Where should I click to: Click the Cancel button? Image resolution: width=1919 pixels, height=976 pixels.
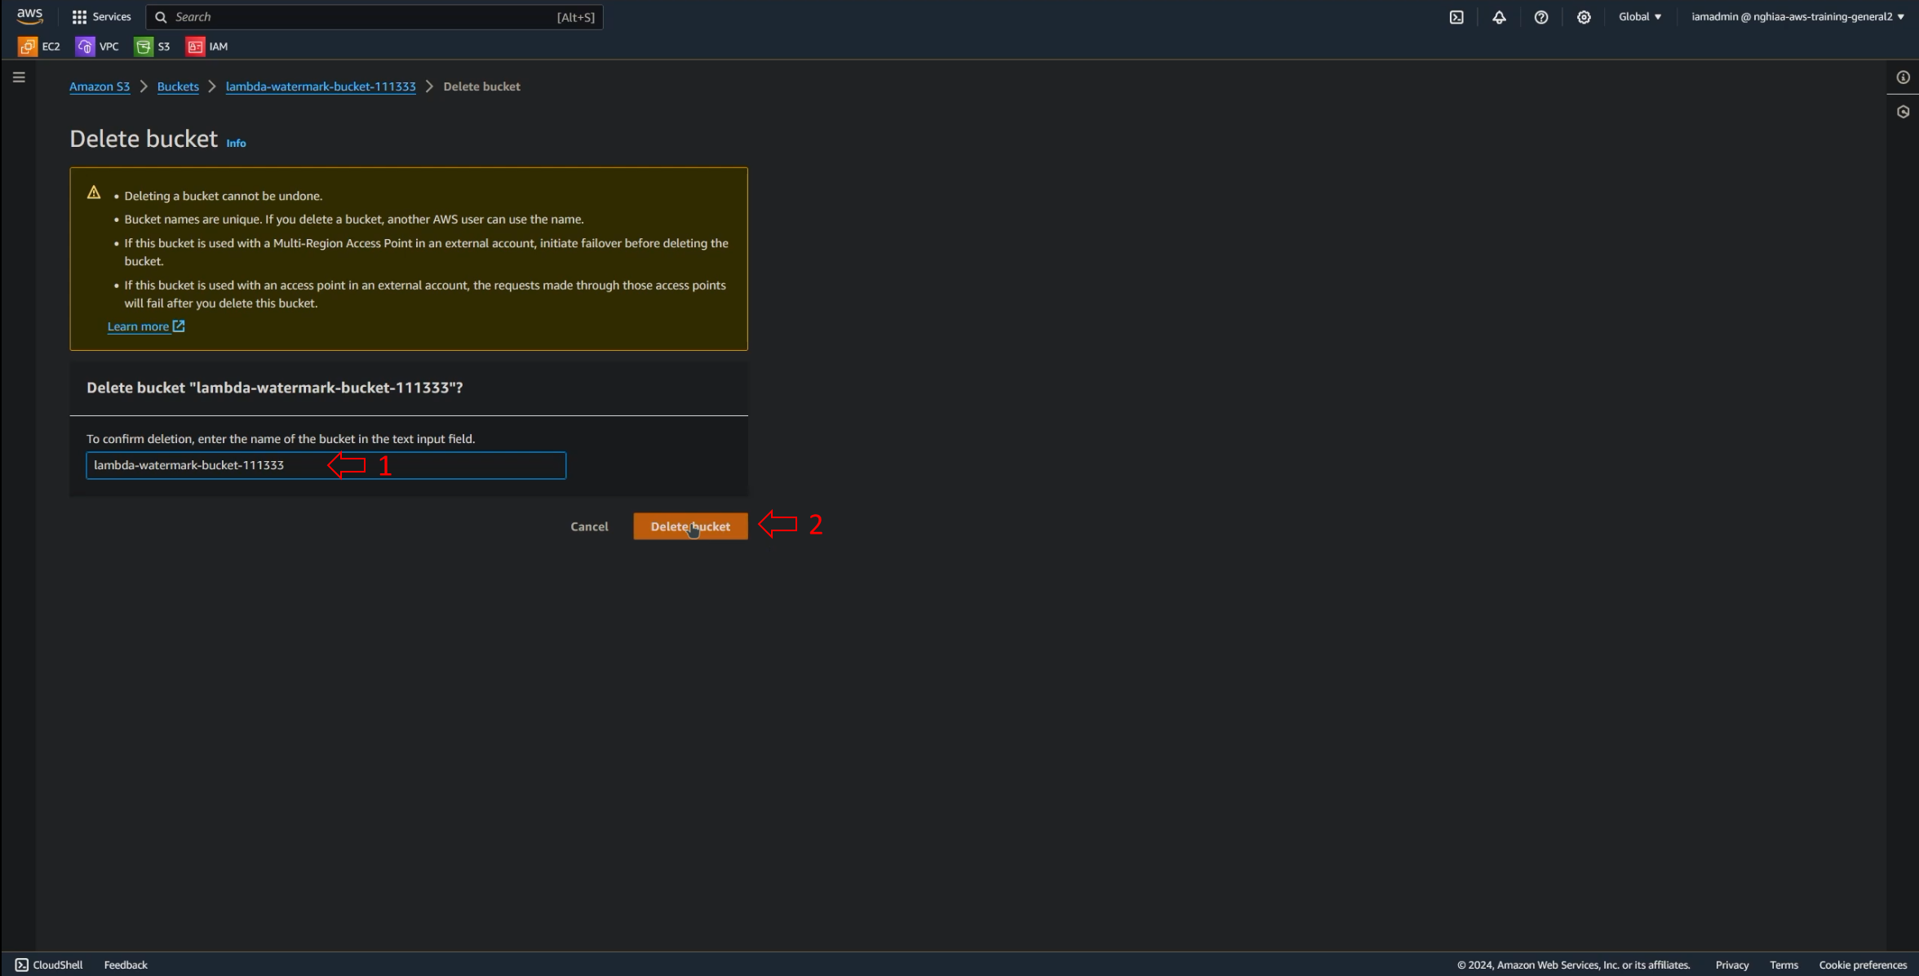pyautogui.click(x=588, y=526)
